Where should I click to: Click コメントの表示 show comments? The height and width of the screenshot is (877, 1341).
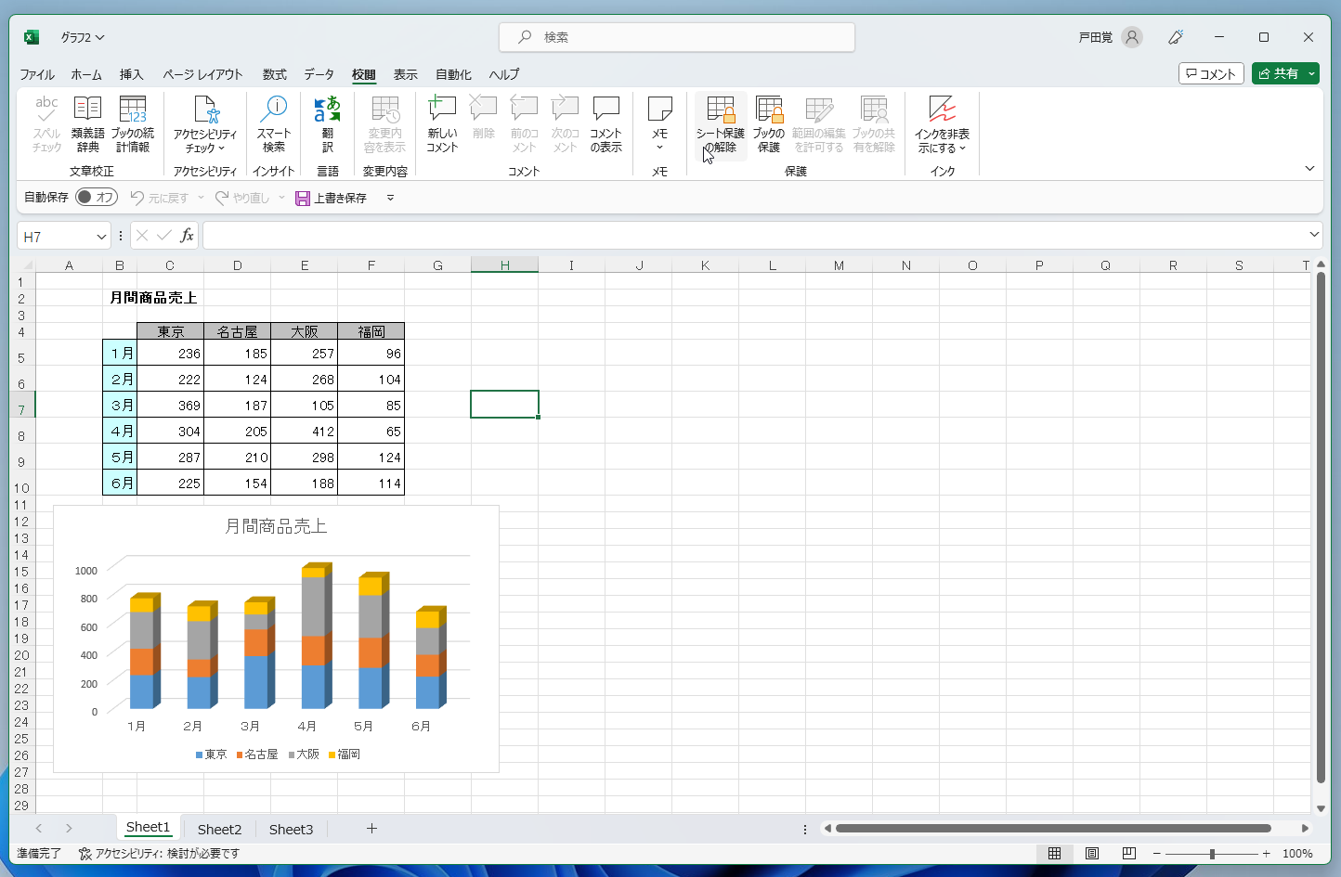point(605,124)
